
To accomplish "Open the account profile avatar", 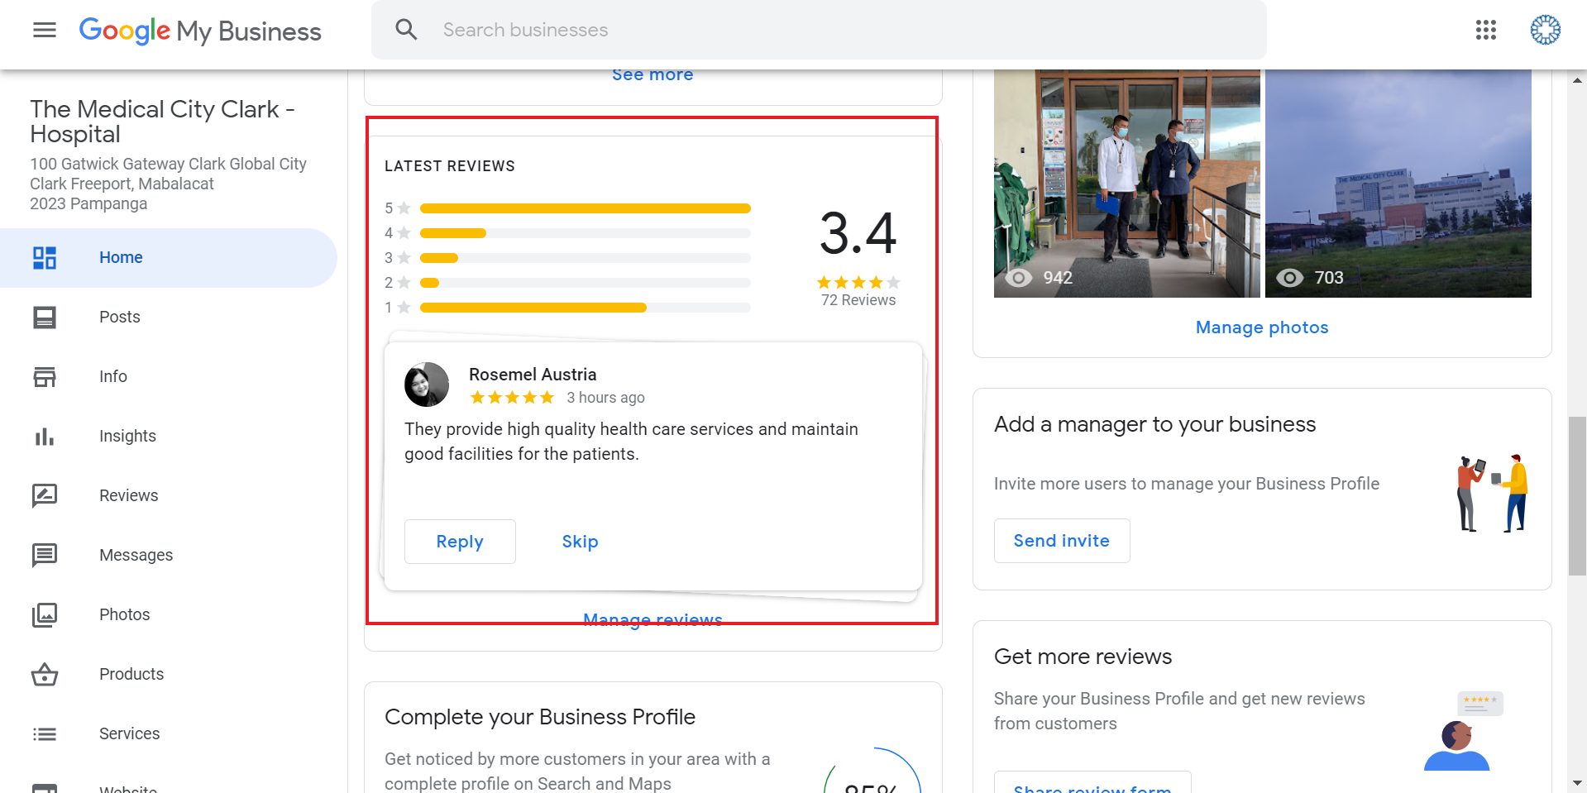I will (x=1544, y=31).
